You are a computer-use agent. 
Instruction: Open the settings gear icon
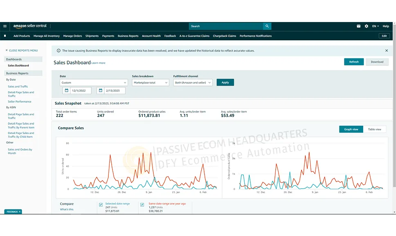click(367, 26)
